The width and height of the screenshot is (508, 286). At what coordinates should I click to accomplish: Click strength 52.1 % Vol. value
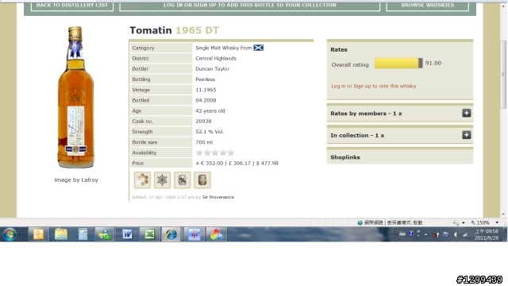[210, 132]
